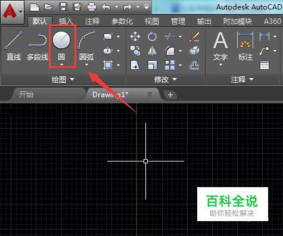This screenshot has height=236, width=283.
Task: Open the Ellipse tool dropdown arrow
Action: [119, 51]
